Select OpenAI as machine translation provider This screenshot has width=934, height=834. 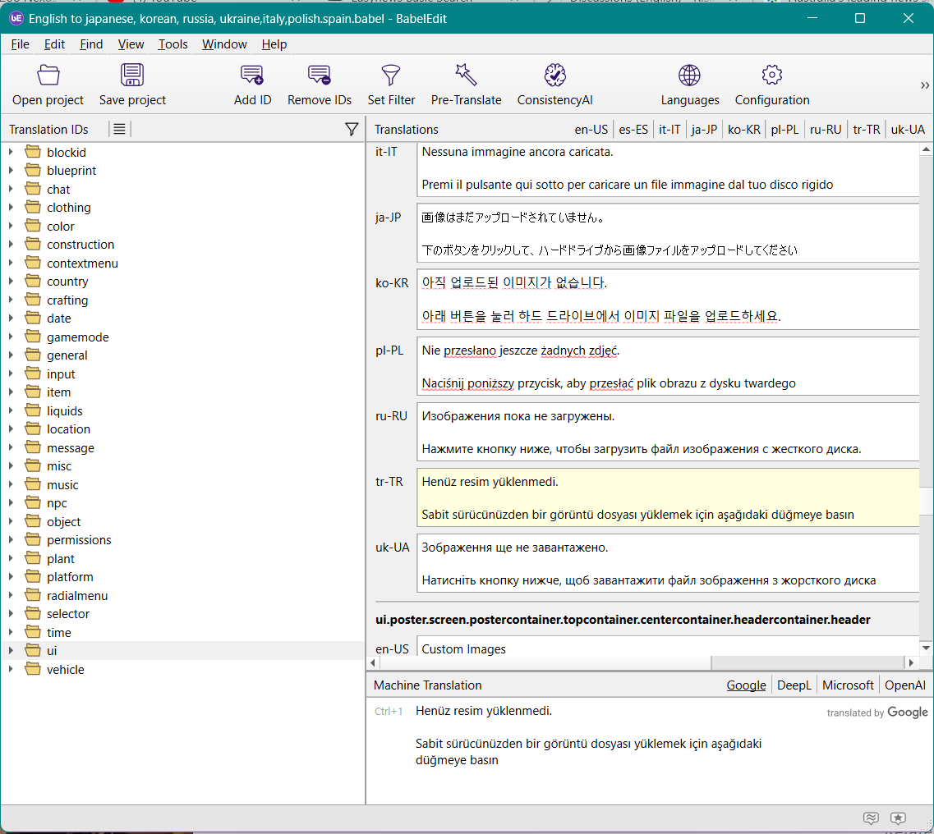pyautogui.click(x=904, y=685)
